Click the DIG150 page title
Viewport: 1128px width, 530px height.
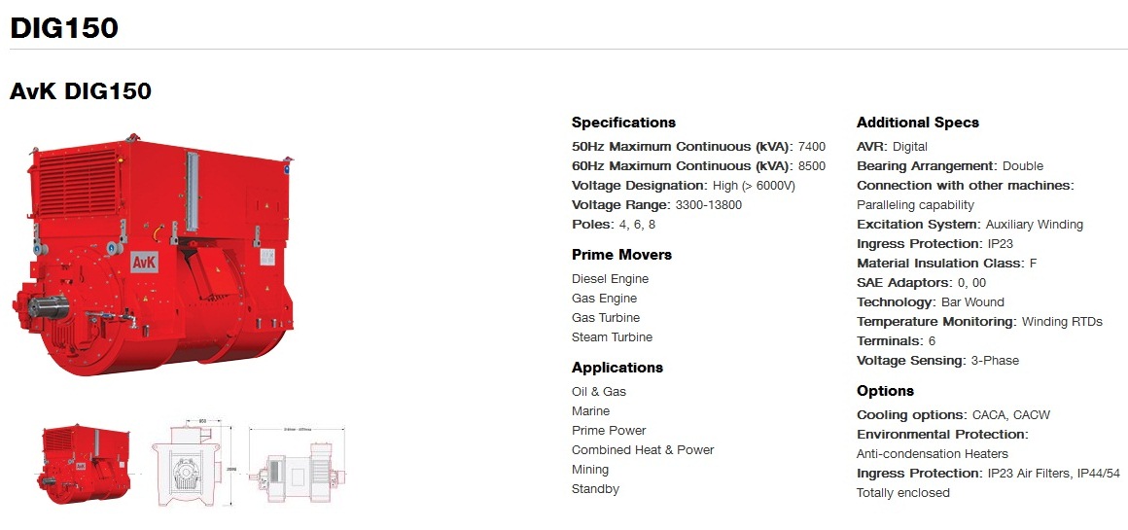64,28
